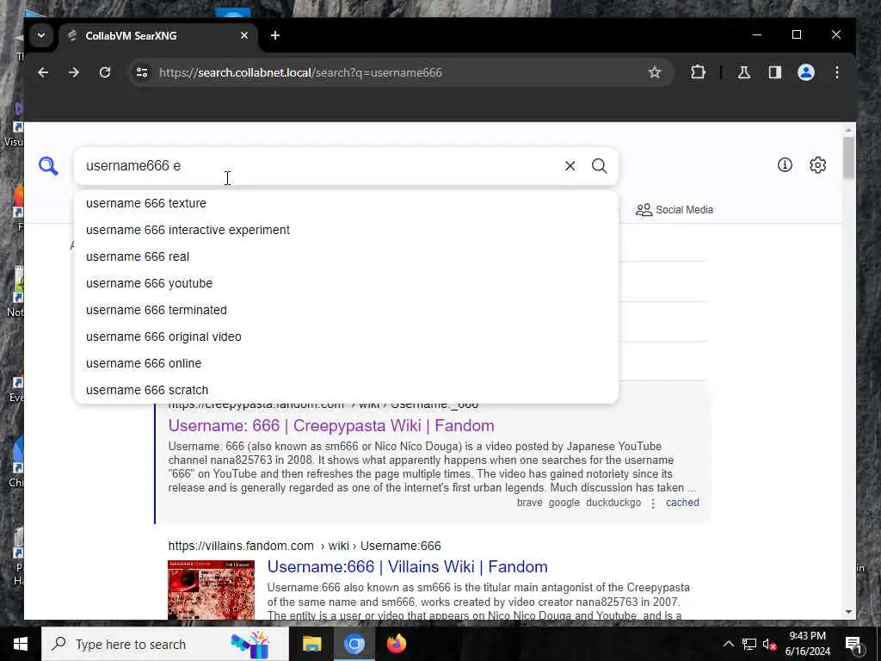Clear the search query text

point(570,166)
